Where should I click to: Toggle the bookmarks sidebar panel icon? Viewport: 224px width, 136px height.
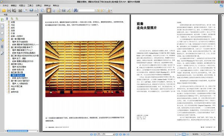coord(2,20)
